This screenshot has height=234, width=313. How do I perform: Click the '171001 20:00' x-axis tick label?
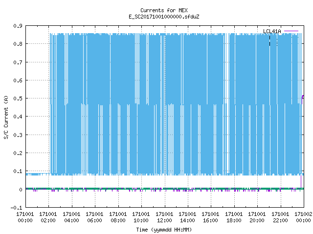coord(257,217)
